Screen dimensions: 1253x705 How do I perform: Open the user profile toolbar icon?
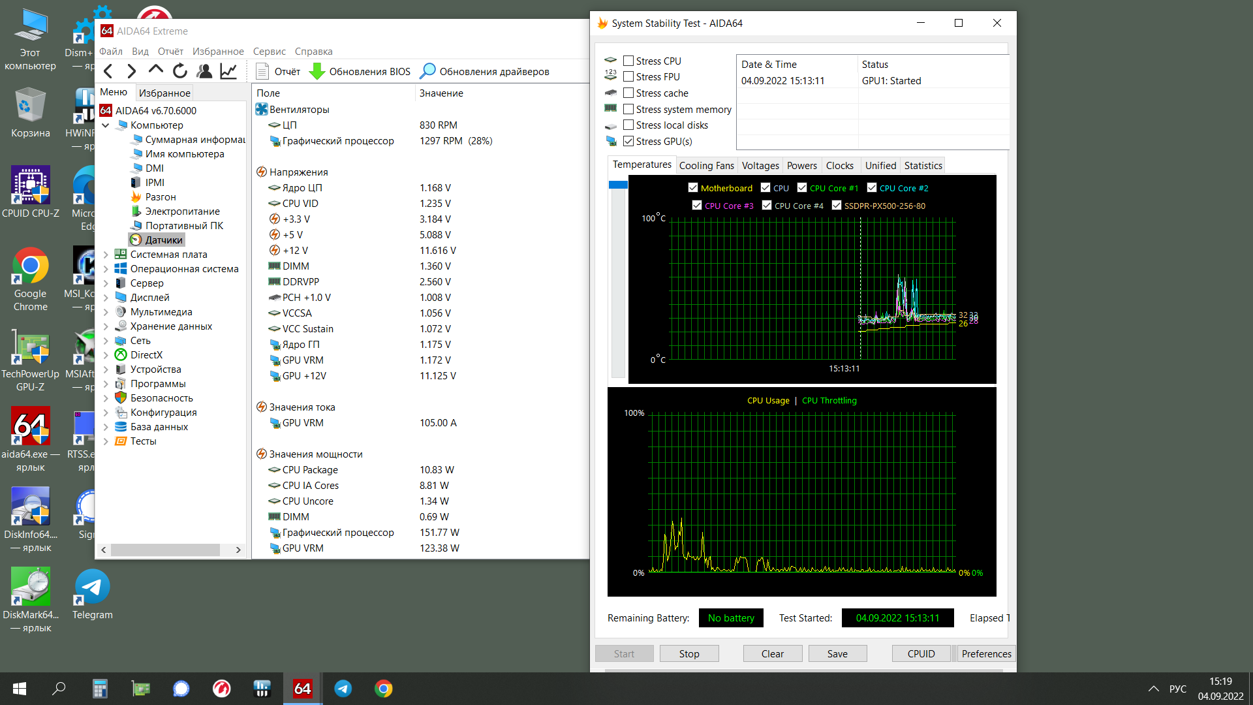(x=204, y=71)
